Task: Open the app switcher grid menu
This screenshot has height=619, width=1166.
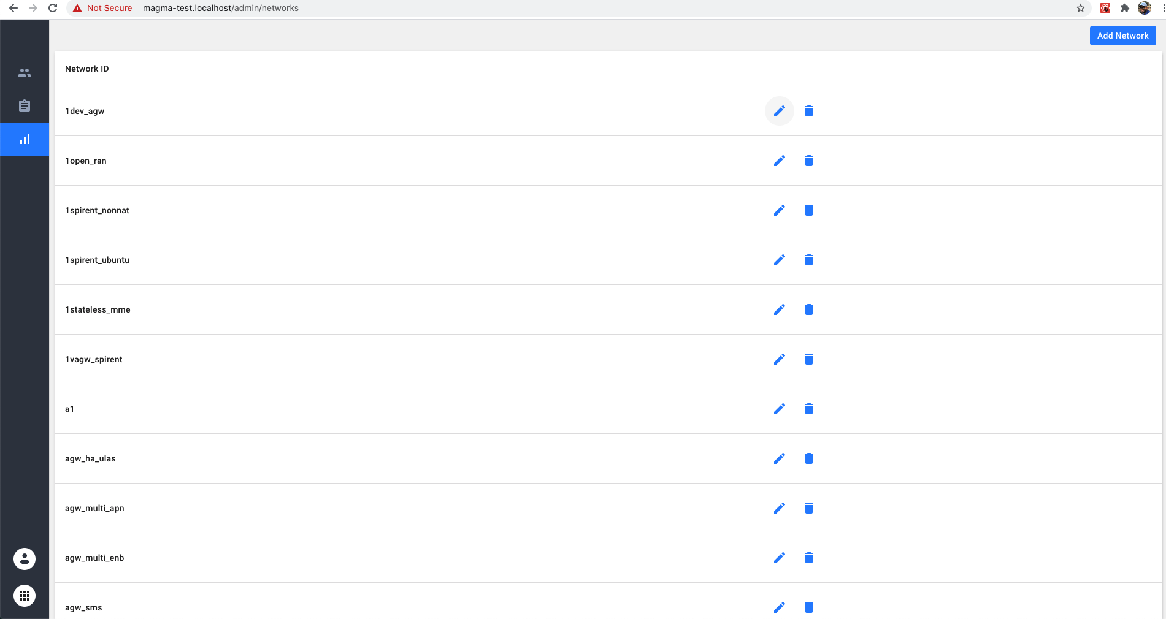Action: [25, 596]
